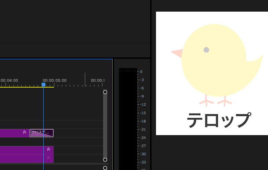
Task: Select the テロップ text in the preview
Action: pyautogui.click(x=219, y=120)
